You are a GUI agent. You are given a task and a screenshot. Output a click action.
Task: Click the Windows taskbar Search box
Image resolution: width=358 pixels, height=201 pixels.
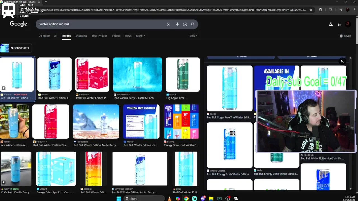tap(144, 198)
